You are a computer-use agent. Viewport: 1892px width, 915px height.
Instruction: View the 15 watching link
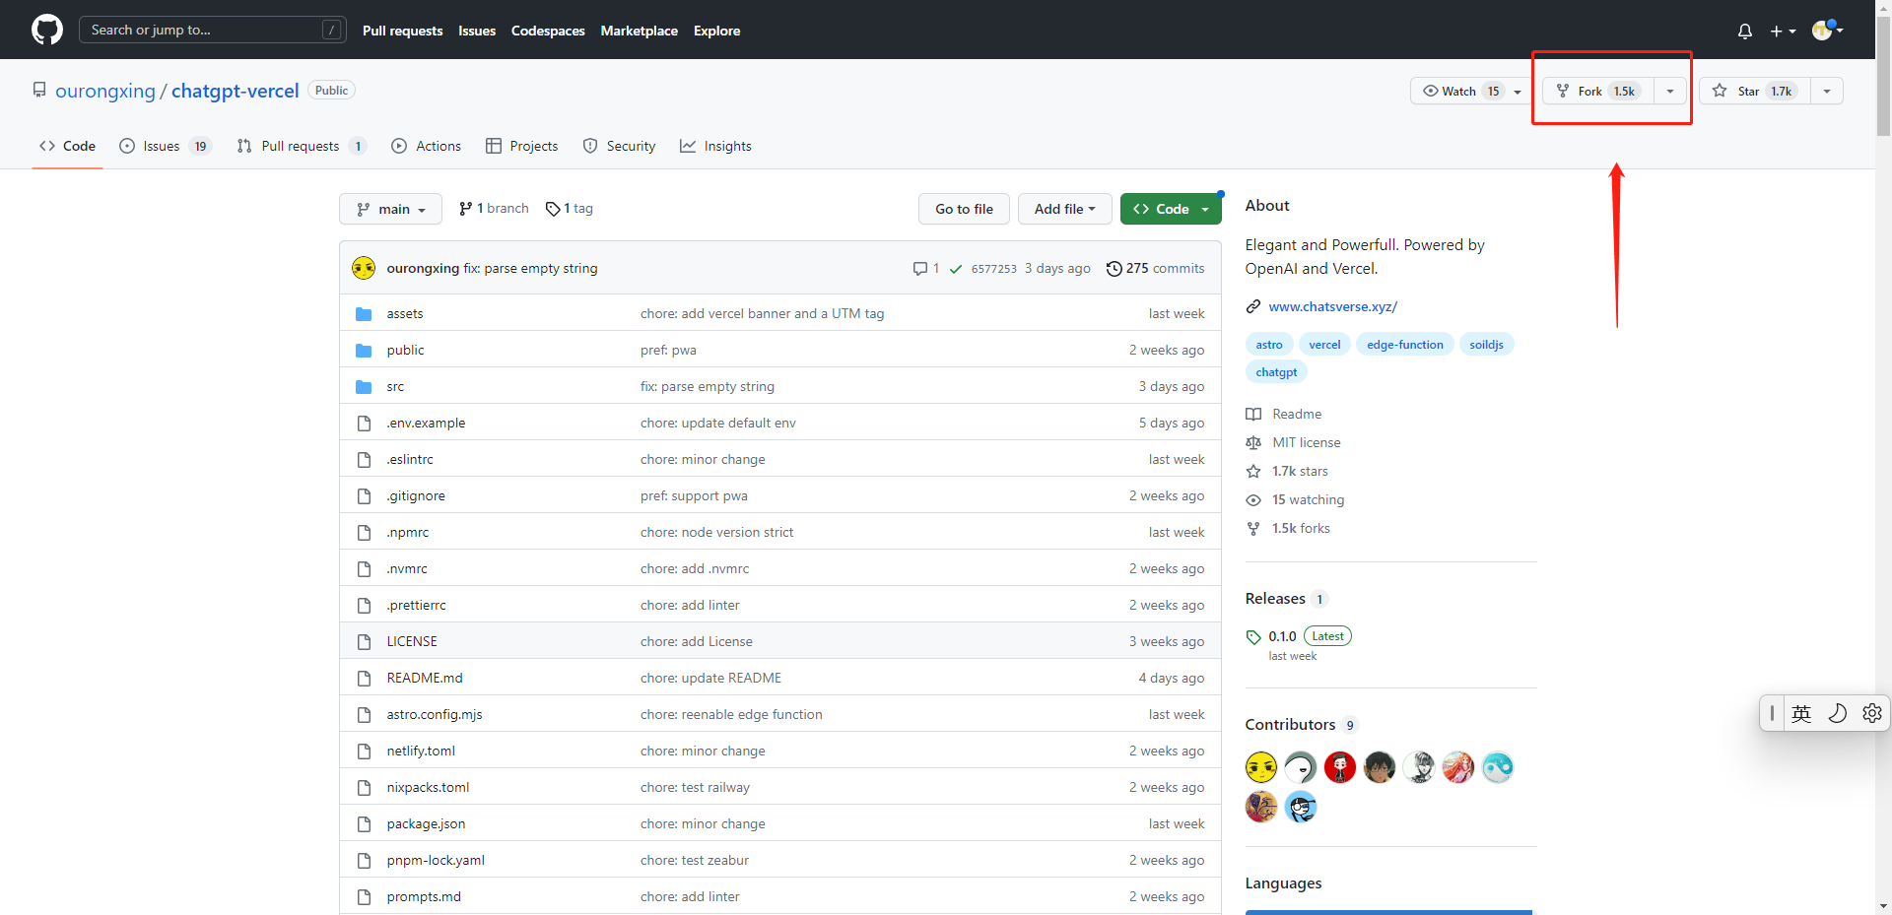click(1296, 499)
